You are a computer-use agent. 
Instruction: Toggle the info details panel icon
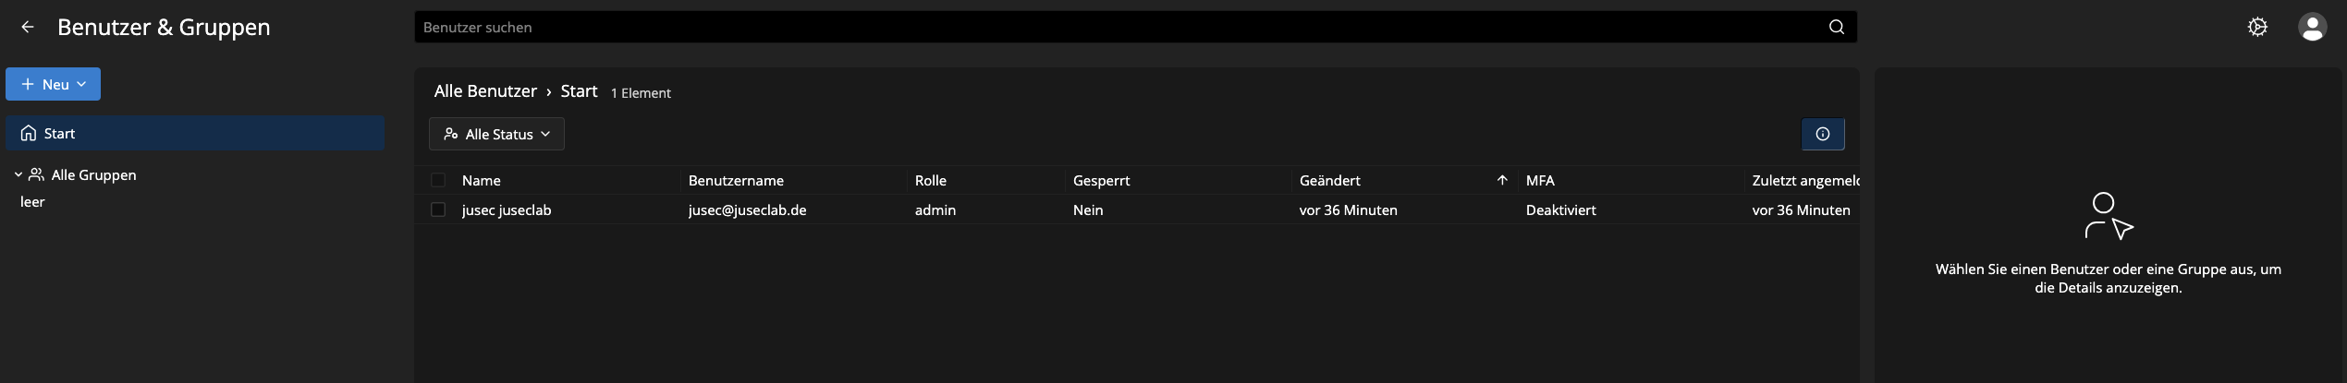click(1822, 134)
